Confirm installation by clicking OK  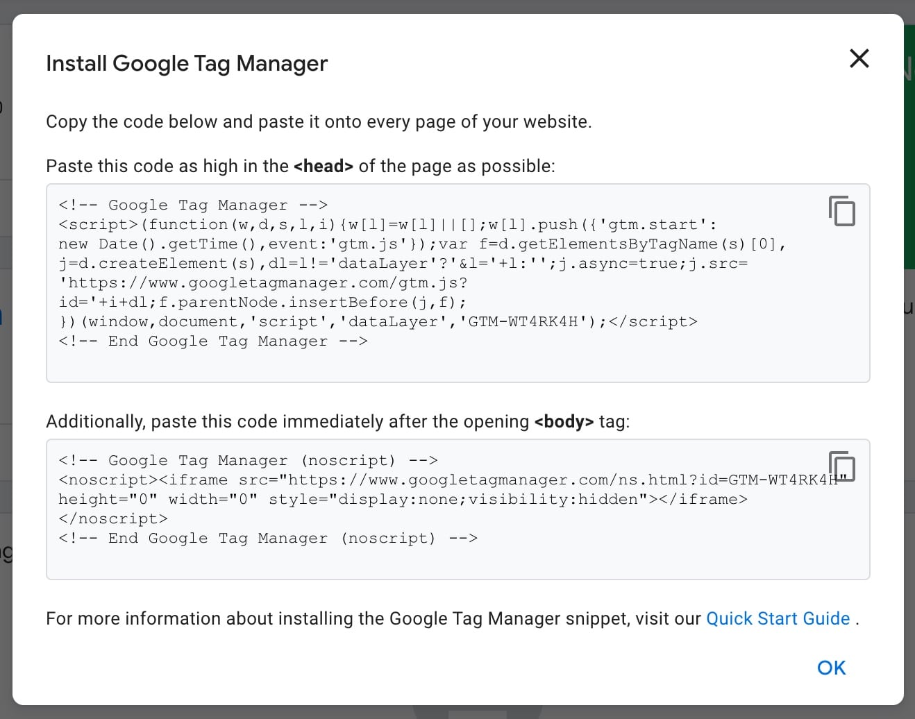coord(831,667)
